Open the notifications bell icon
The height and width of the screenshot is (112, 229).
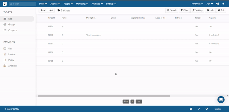tap(223, 4)
